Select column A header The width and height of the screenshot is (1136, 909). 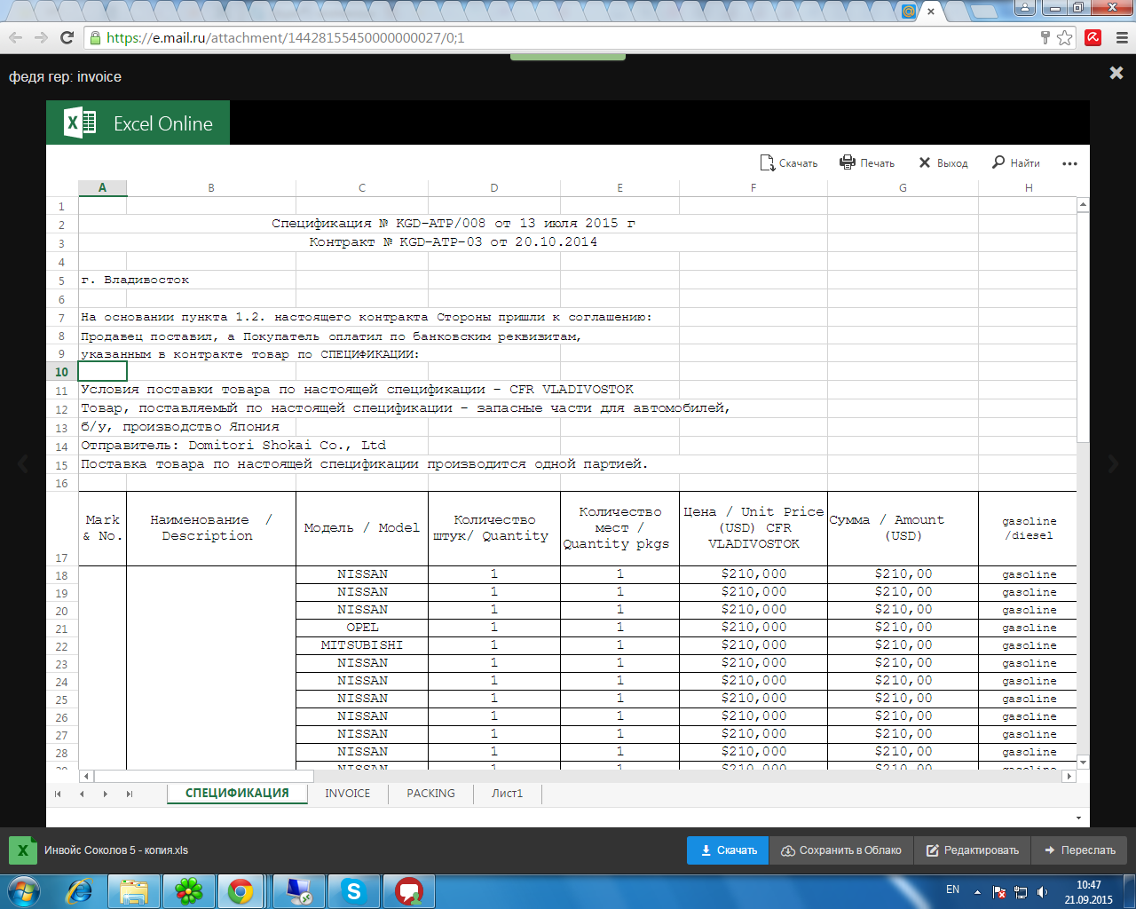pyautogui.click(x=102, y=188)
